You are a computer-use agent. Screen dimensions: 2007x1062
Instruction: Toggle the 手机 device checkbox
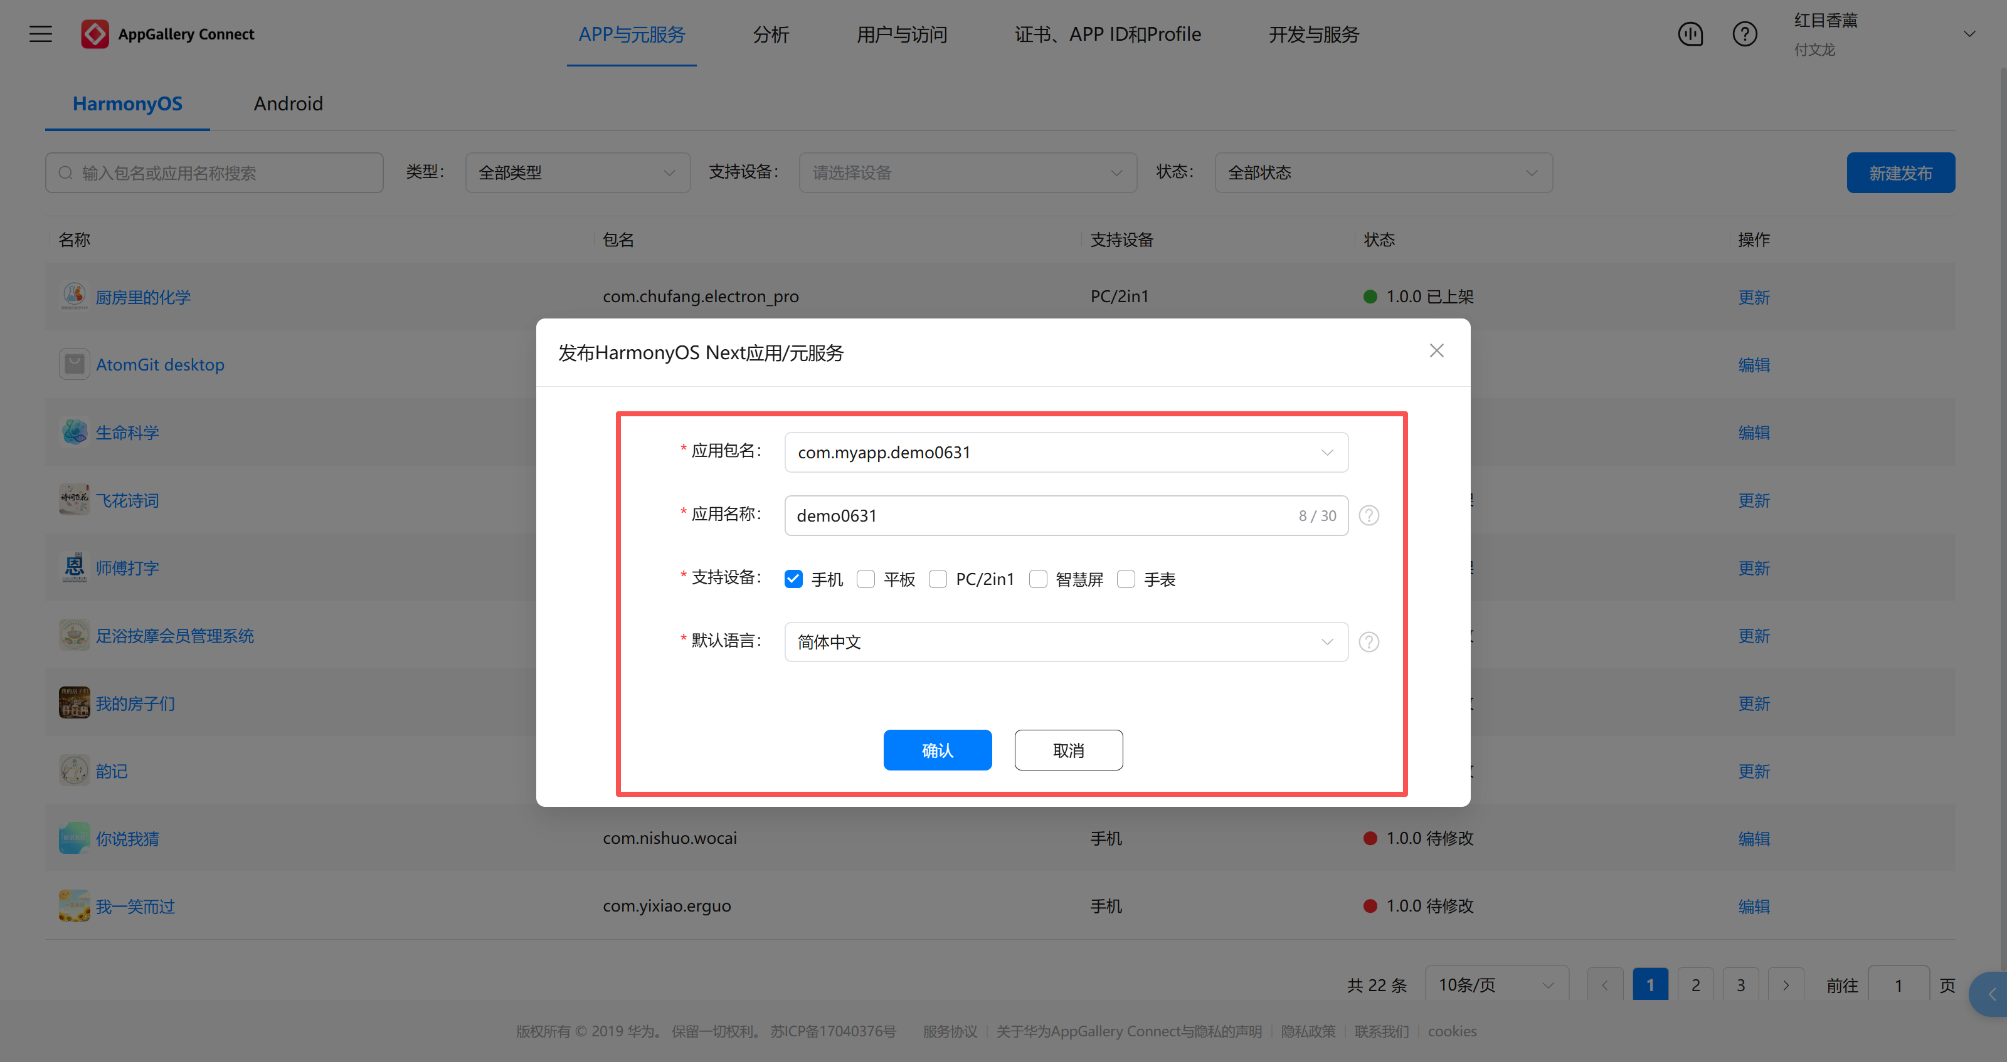(x=793, y=579)
